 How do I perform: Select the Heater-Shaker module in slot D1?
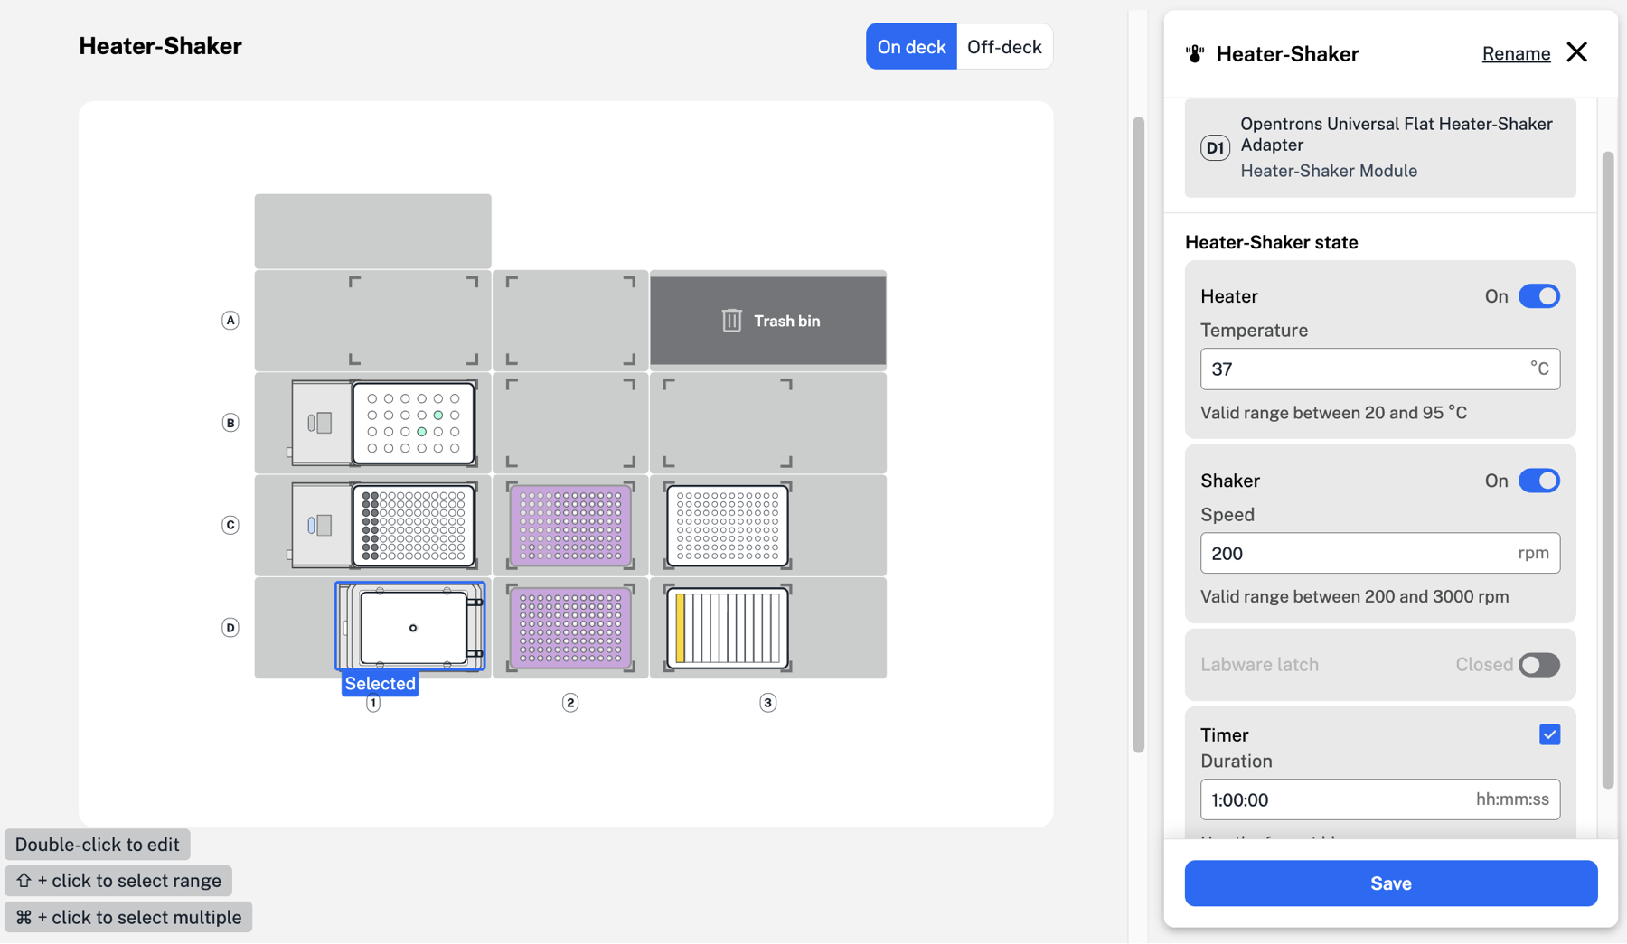[x=410, y=627]
